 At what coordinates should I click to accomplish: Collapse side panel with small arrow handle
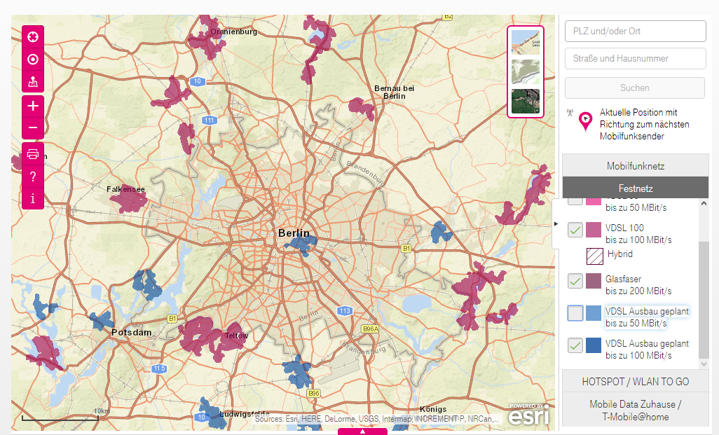click(x=556, y=223)
